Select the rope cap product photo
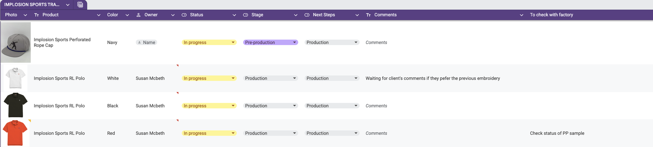Screen dimensions: 653x147 click(16, 42)
